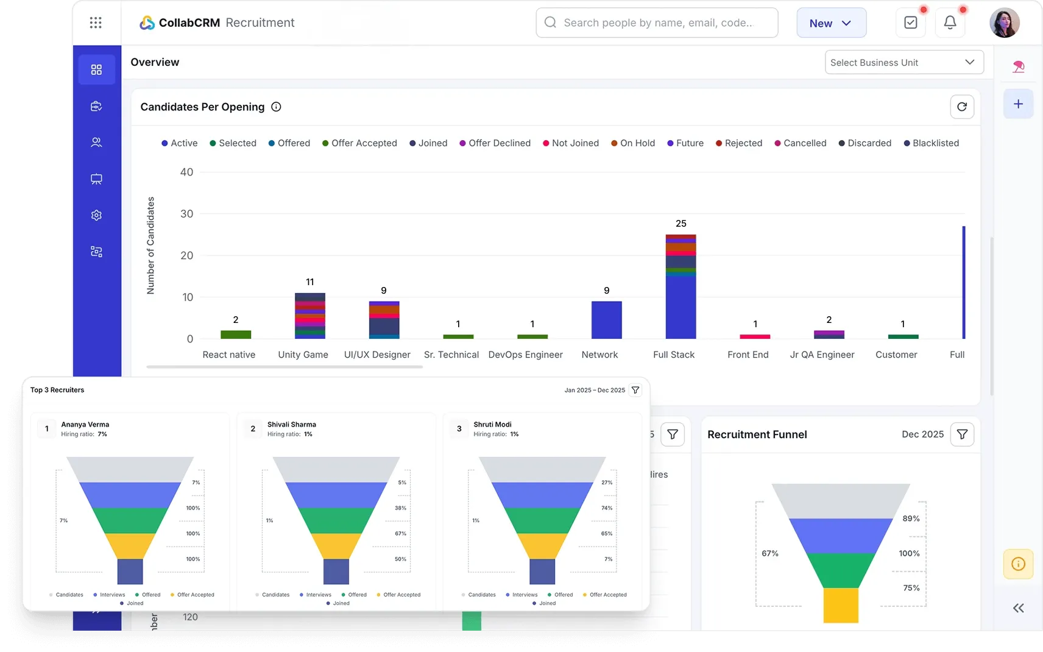Open the candidates people icon in sidebar
Image resolution: width=1043 pixels, height=652 pixels.
[x=96, y=143]
